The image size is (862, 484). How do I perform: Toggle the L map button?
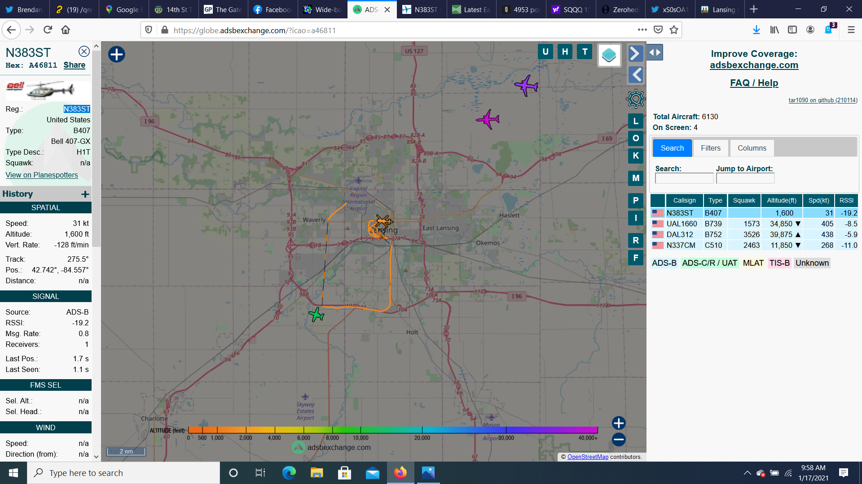[x=636, y=121]
